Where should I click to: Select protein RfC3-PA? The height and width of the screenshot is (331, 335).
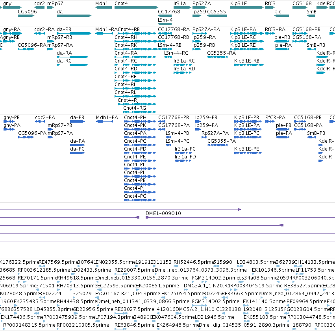[x=275, y=118]
